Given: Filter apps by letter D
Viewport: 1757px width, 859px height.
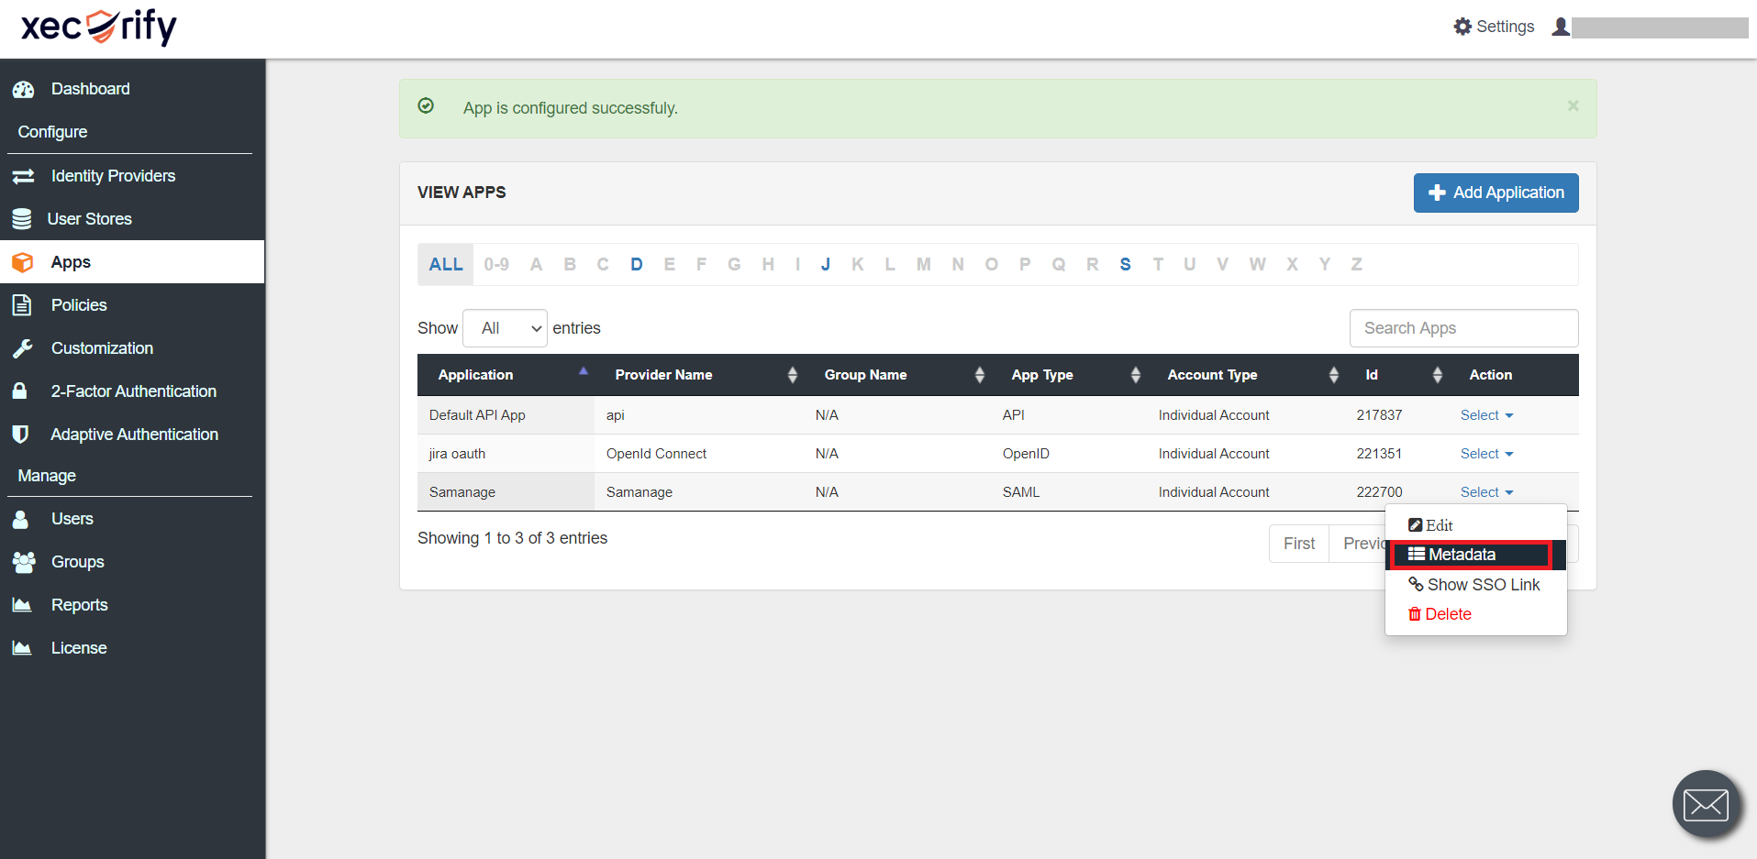Looking at the screenshot, I should coord(637,264).
